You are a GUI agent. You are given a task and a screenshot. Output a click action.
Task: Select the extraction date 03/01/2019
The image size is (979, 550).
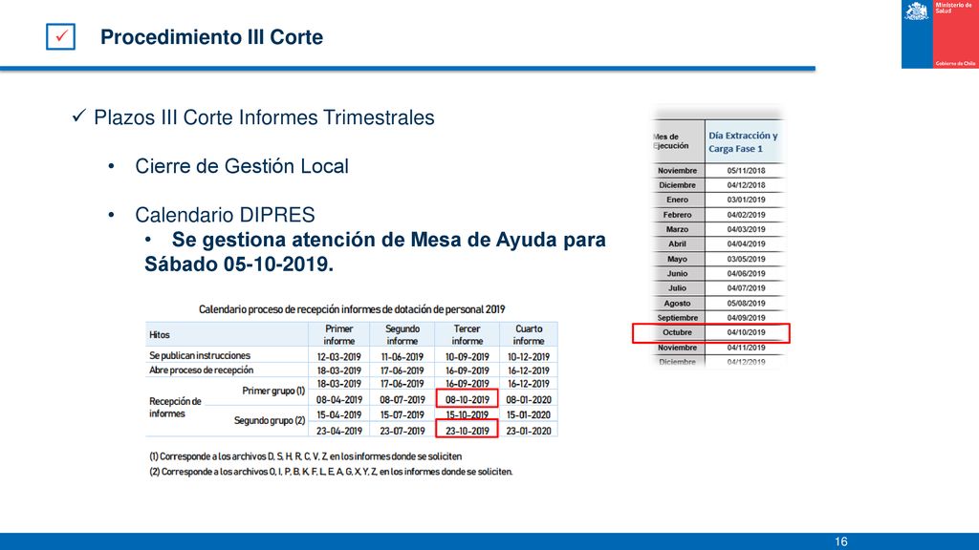click(x=746, y=200)
